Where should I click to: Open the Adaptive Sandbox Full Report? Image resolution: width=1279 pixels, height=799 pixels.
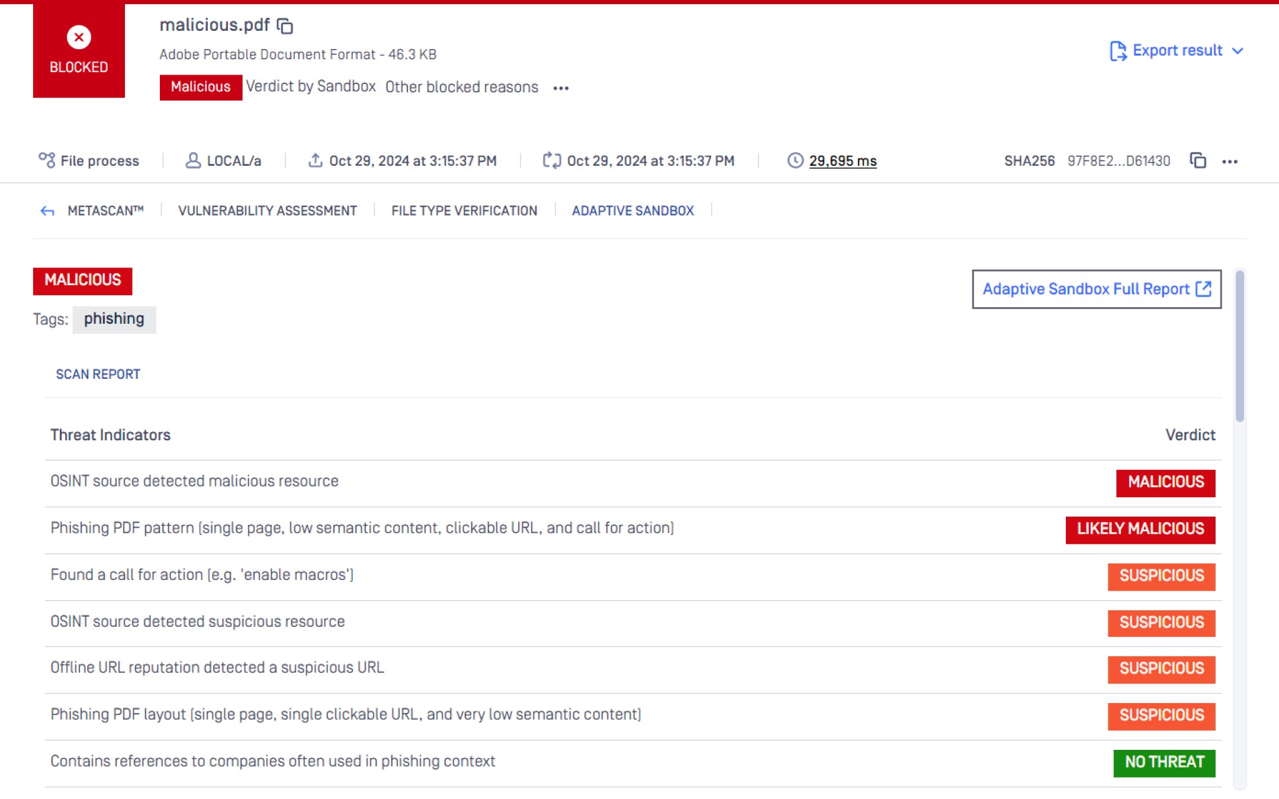[1085, 289]
